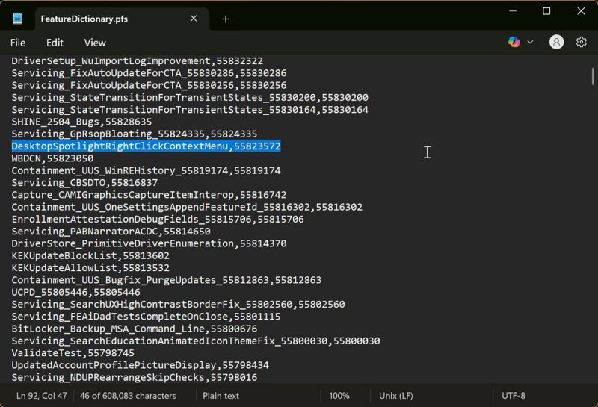
Task: Click the Servicing_FixAutoUpdateForCTA_55830286 line
Action: [x=149, y=73]
